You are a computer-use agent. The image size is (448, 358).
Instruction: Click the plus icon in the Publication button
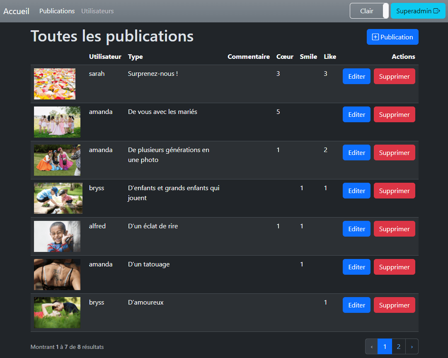tap(375, 37)
